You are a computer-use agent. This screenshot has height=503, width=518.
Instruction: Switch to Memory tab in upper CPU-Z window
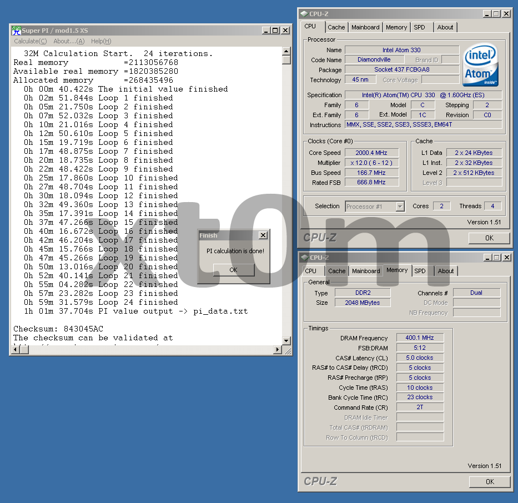coord(396,27)
